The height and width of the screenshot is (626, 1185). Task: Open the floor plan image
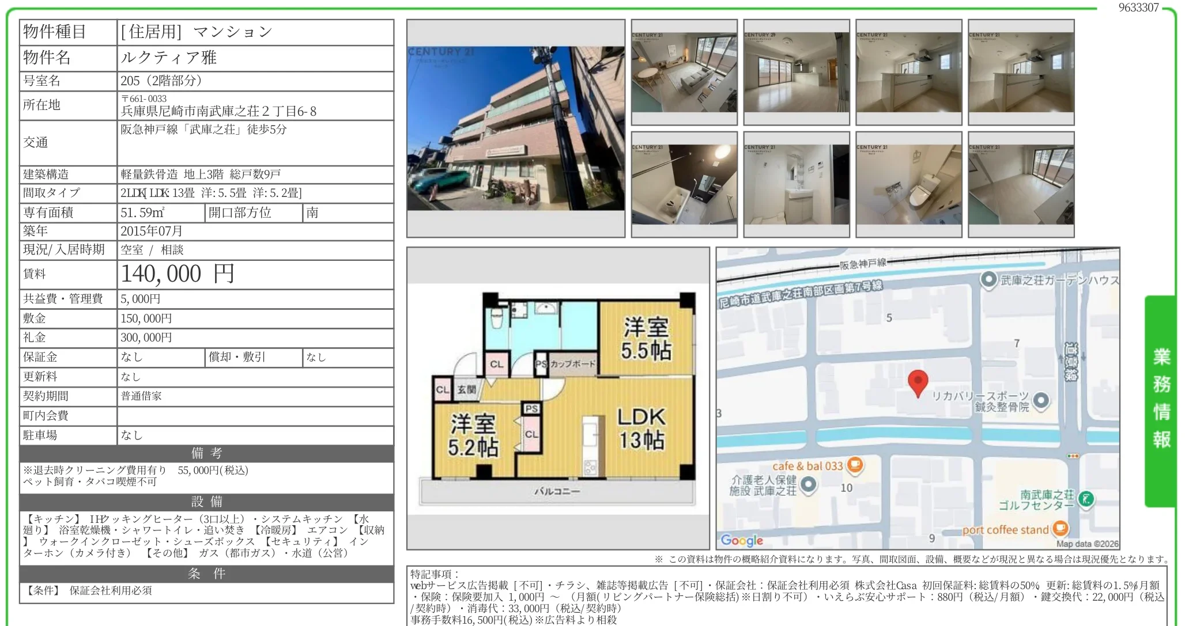[558, 399]
